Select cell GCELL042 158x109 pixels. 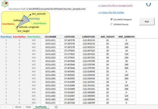51,75
